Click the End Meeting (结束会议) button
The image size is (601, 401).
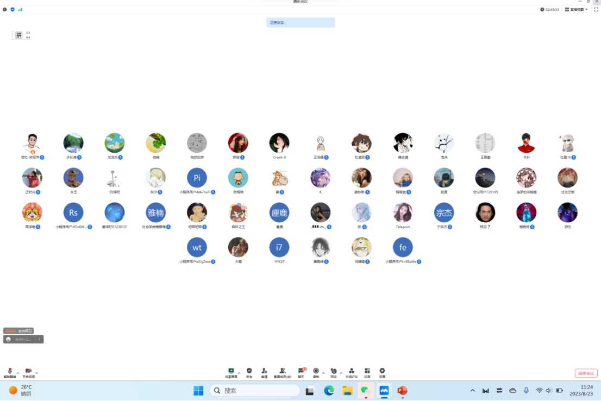click(x=586, y=373)
